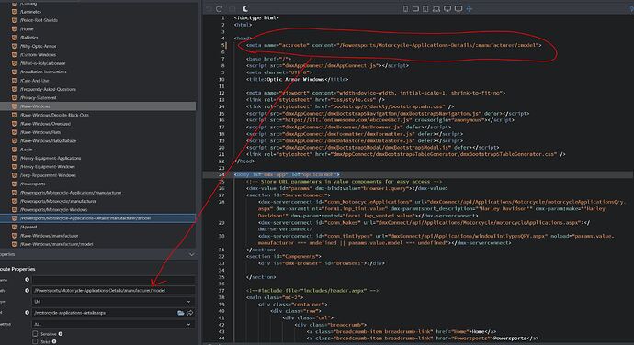Click the route icon for /Login
Viewport: 634px width, 345px height.
[14, 149]
